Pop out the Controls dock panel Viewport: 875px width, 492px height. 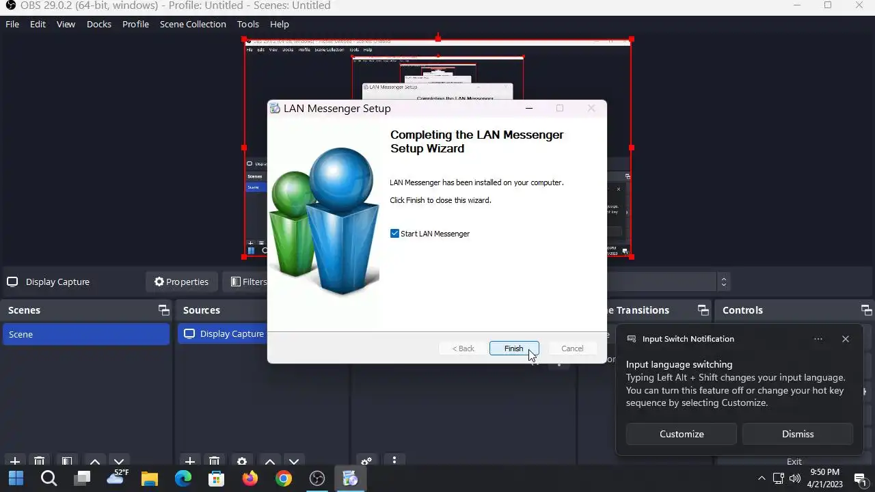click(x=866, y=310)
